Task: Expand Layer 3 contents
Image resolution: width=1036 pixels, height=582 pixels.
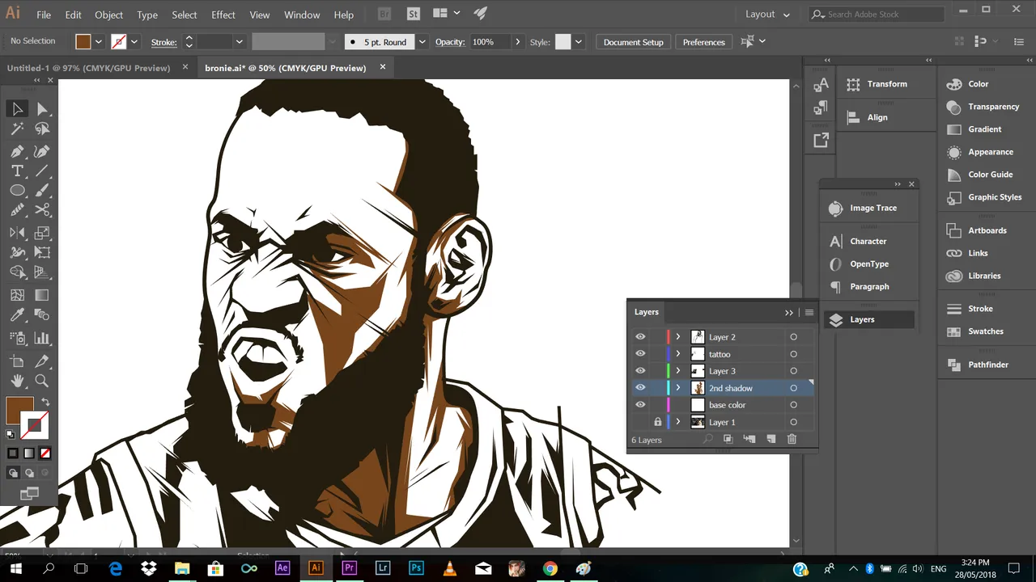Action: (x=677, y=371)
